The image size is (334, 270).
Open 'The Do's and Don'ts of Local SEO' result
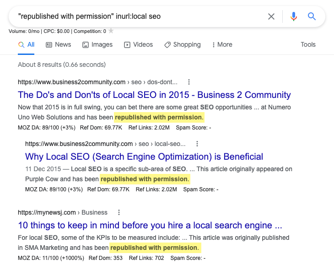[154, 95]
